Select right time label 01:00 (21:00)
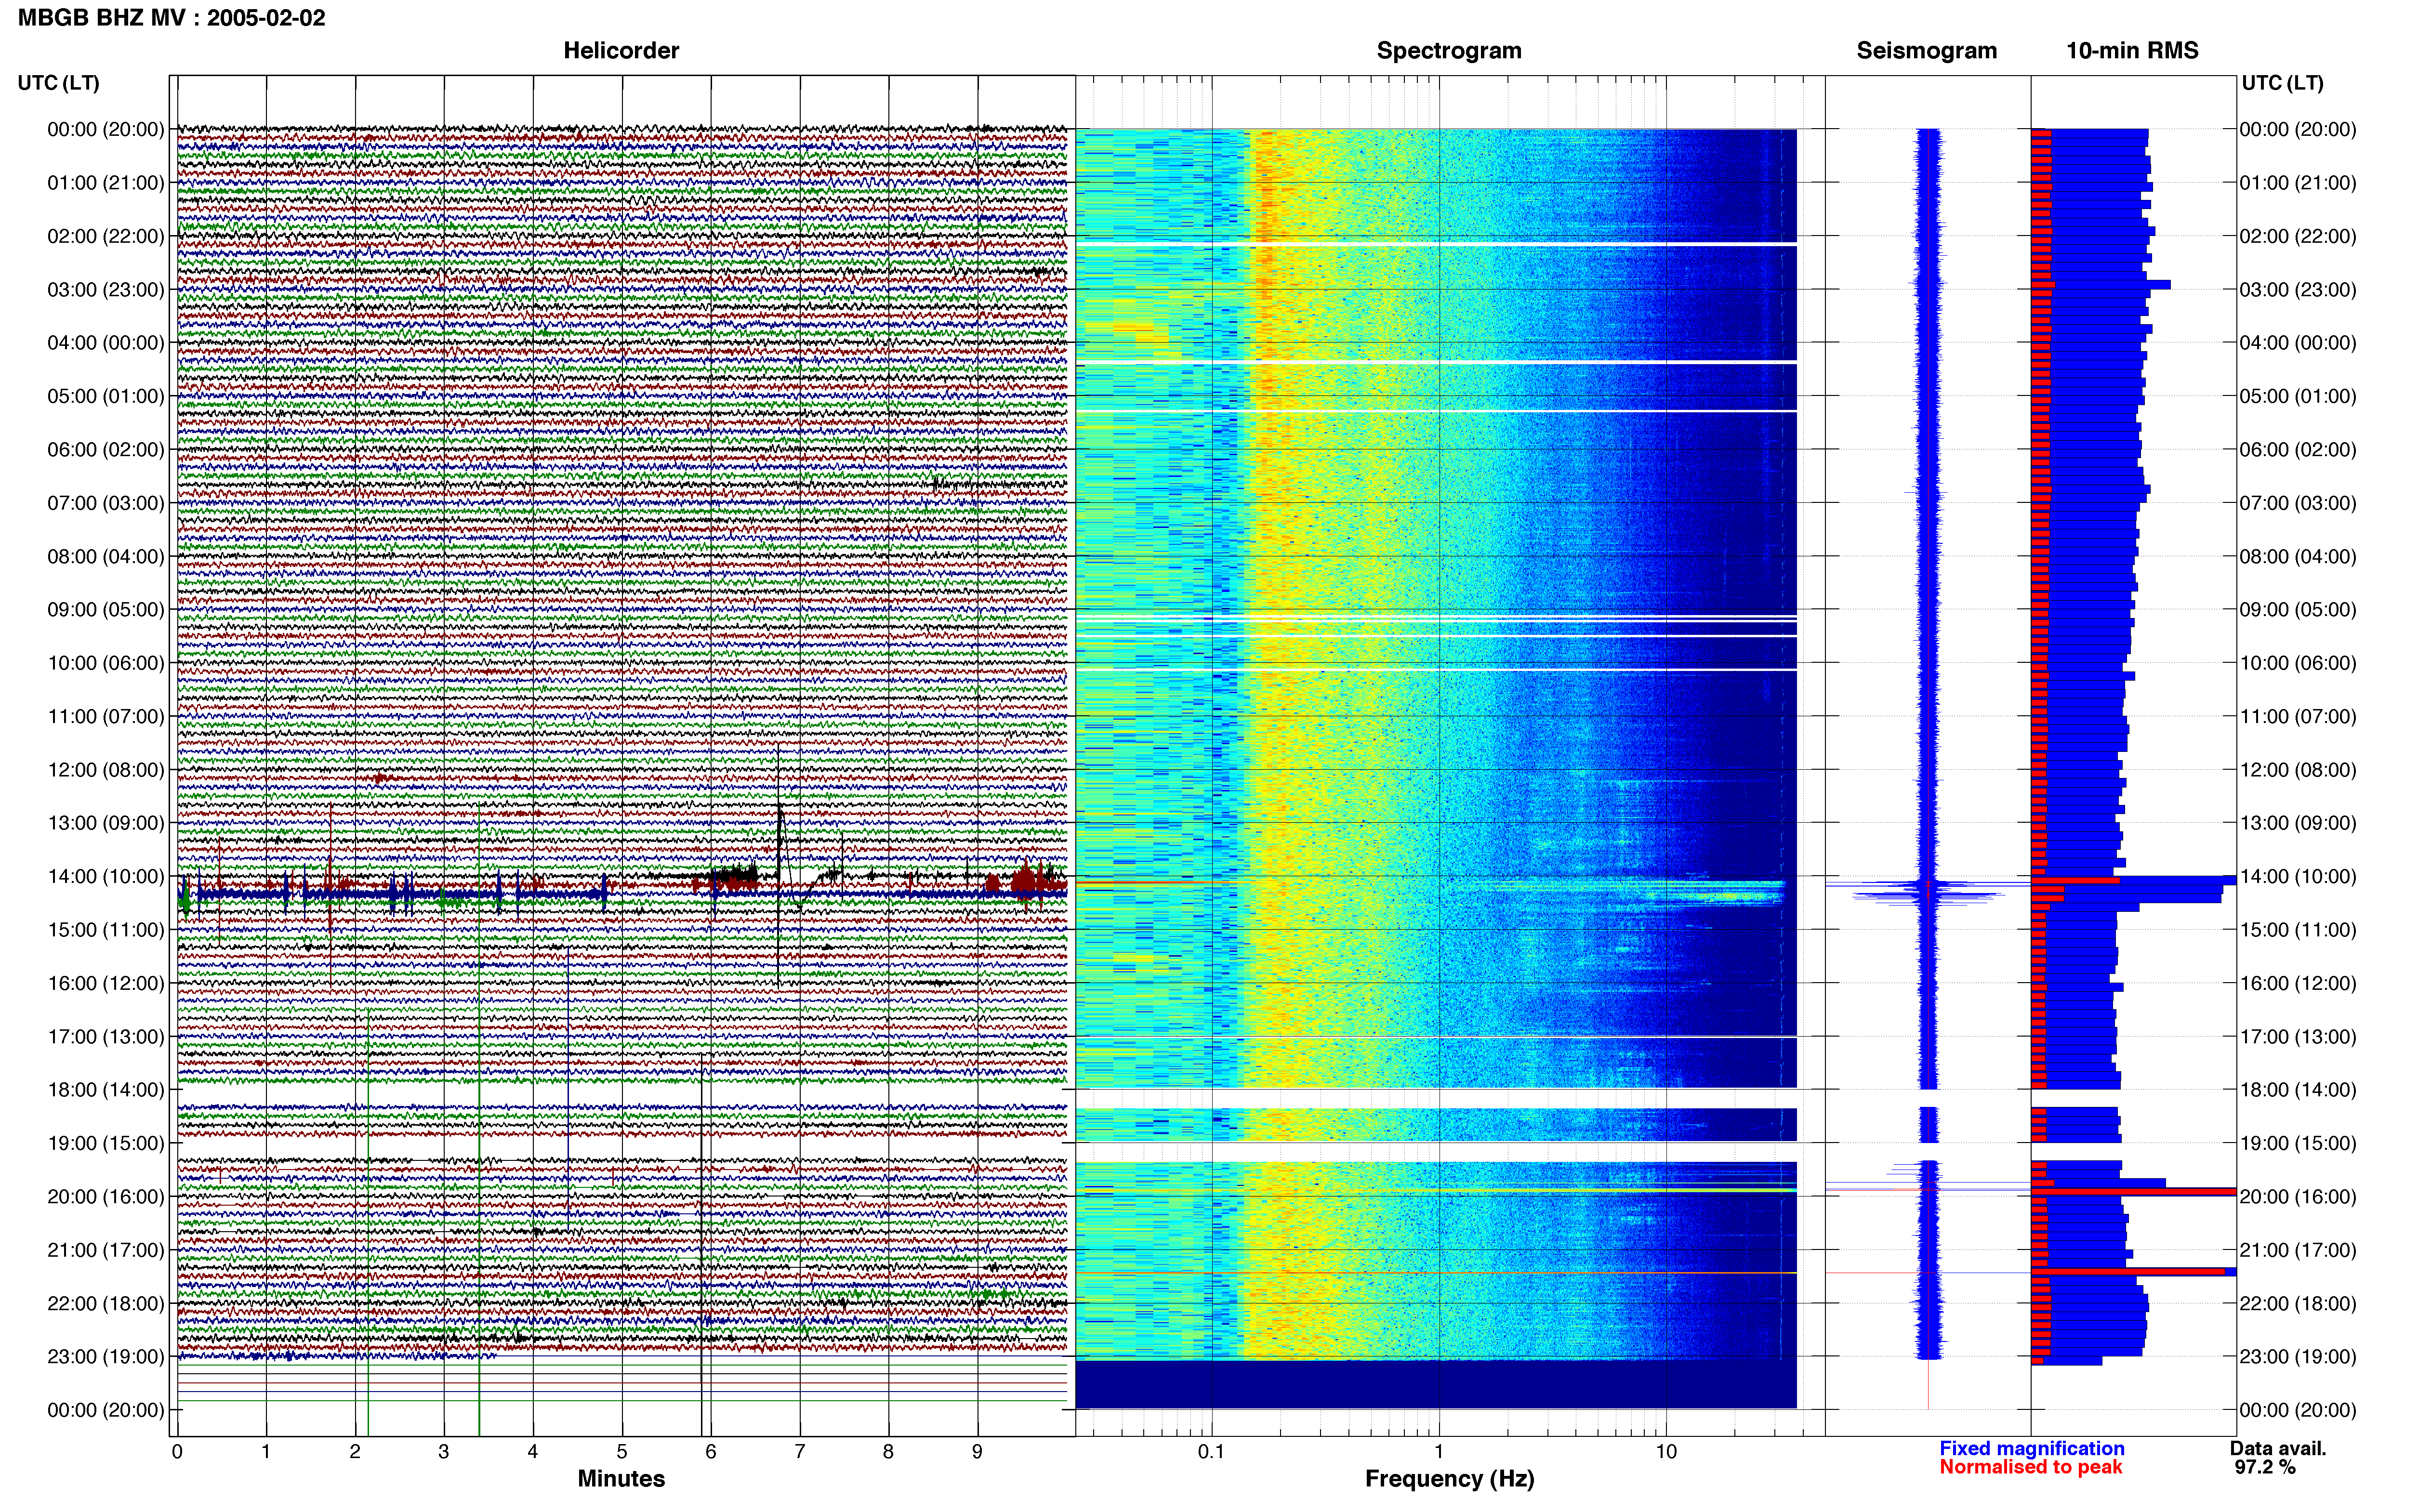Image resolution: width=2418 pixels, height=1512 pixels. [x=2298, y=183]
